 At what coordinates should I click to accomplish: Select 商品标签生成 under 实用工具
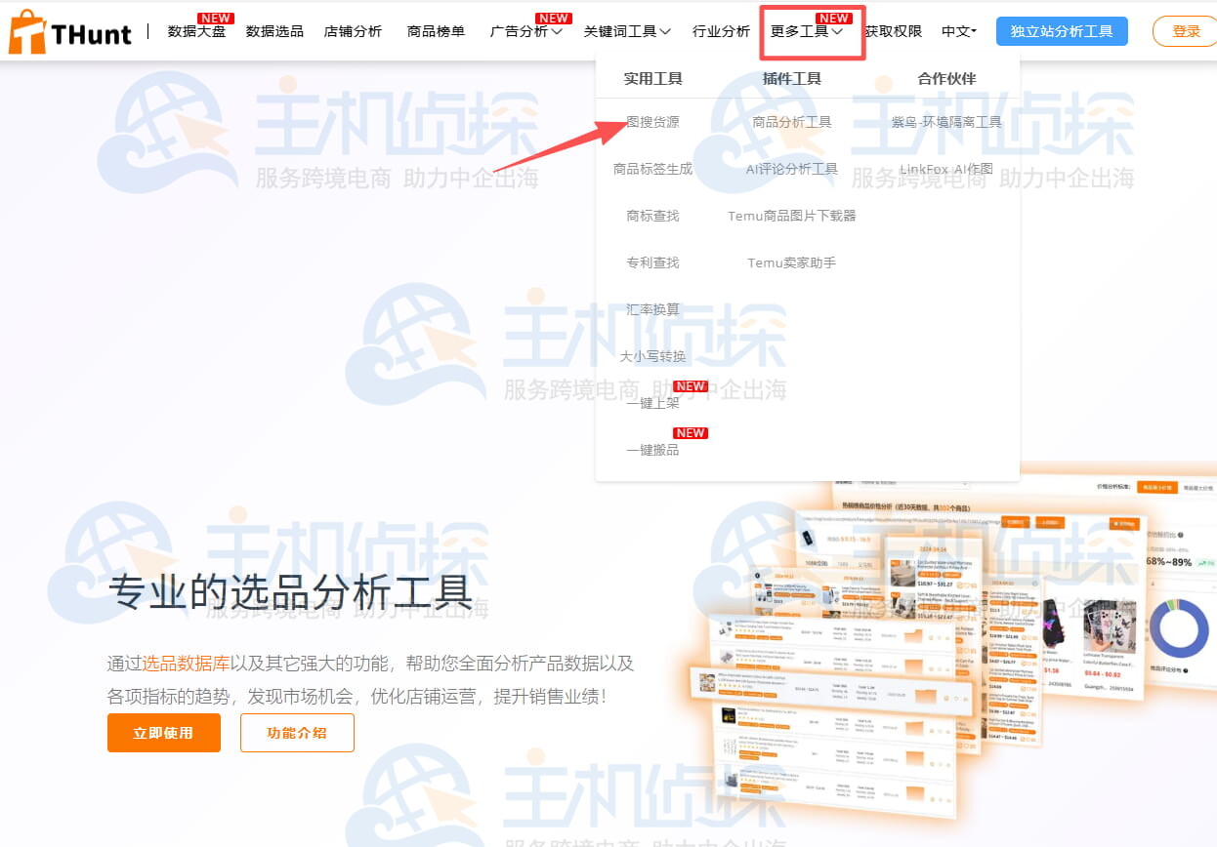[x=652, y=168]
